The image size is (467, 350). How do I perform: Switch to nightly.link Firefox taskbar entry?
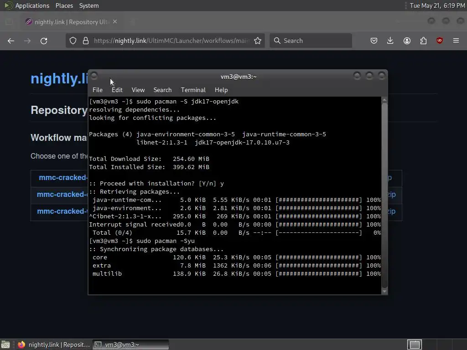click(x=54, y=345)
